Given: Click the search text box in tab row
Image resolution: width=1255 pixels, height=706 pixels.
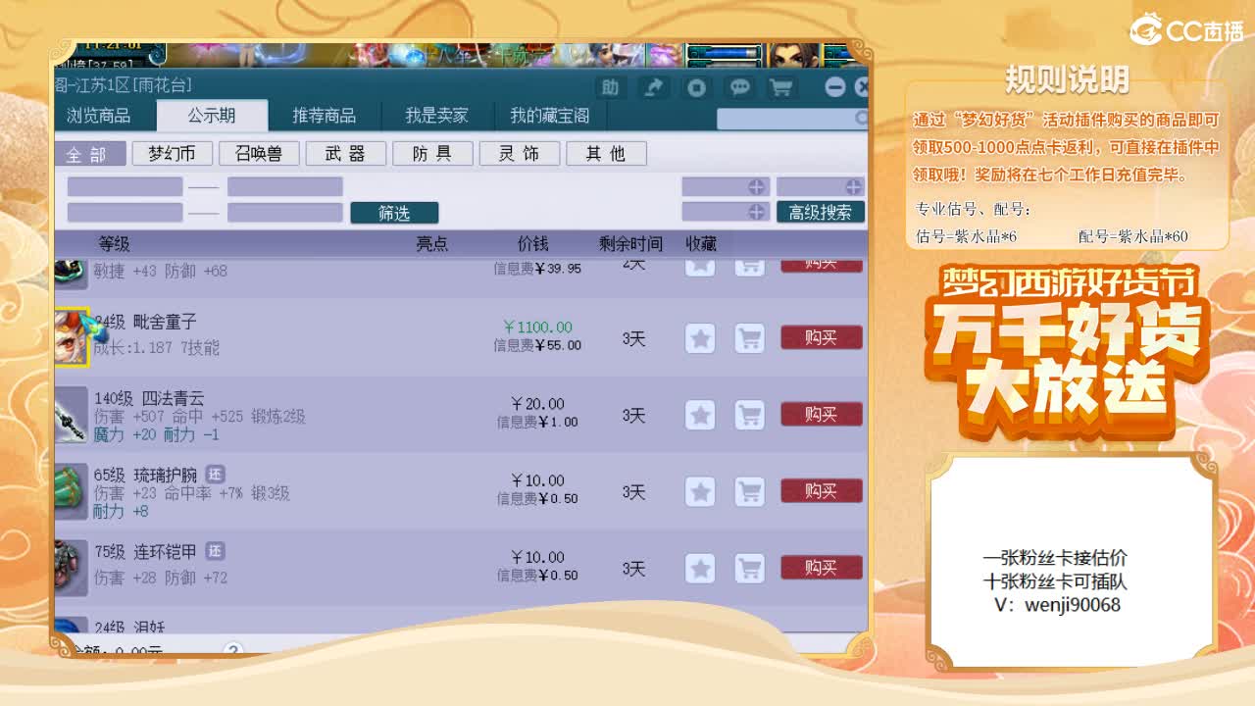Looking at the screenshot, I should pos(792,119).
